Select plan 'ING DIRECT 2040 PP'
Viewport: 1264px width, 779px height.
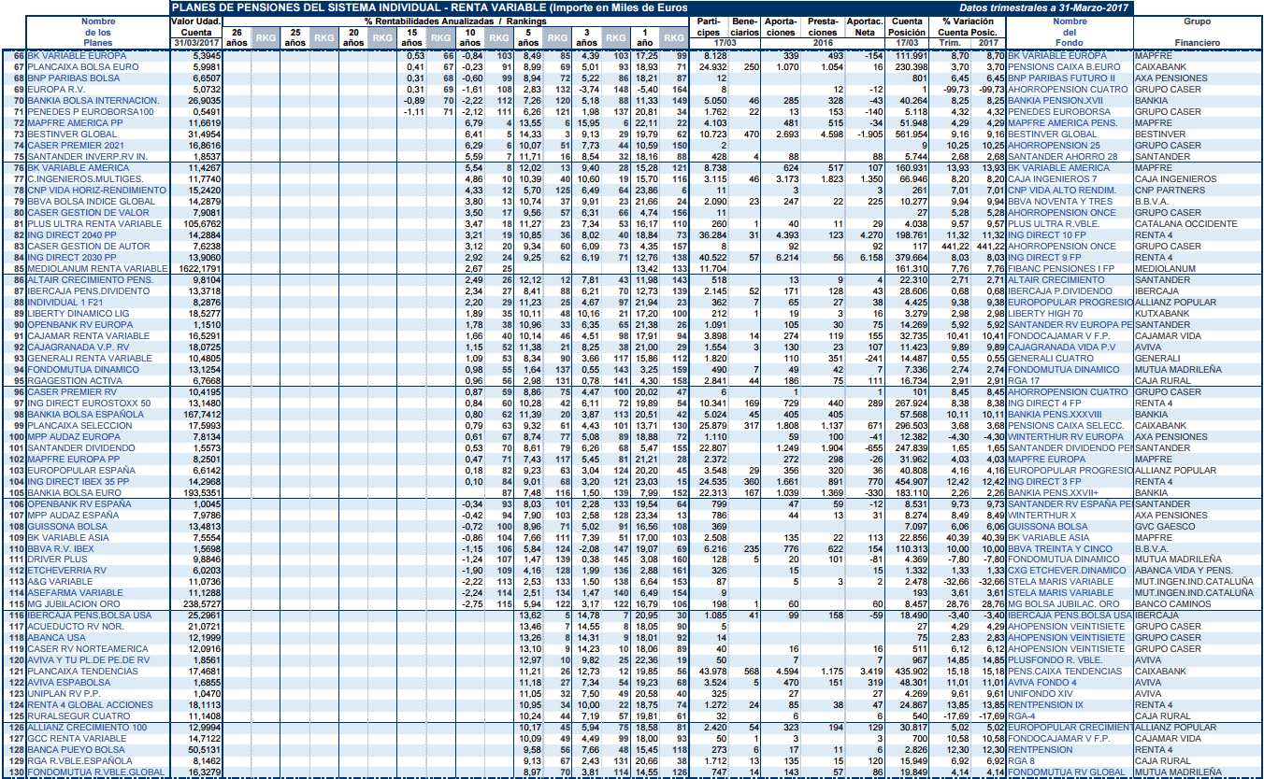(x=73, y=235)
